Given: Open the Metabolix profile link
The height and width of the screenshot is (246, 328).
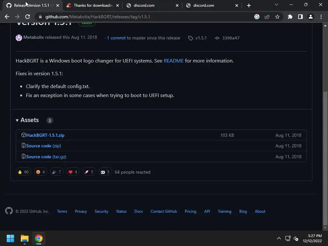Looking at the screenshot, I should [x=33, y=37].
